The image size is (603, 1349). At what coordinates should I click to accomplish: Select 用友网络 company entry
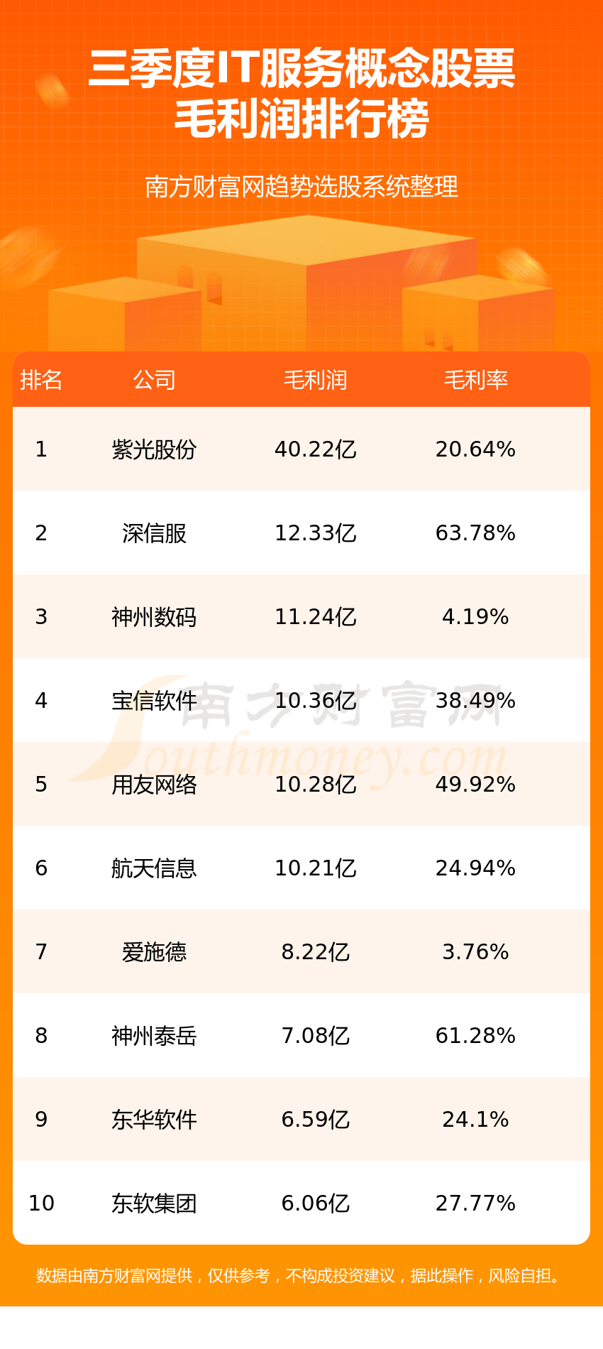(154, 785)
